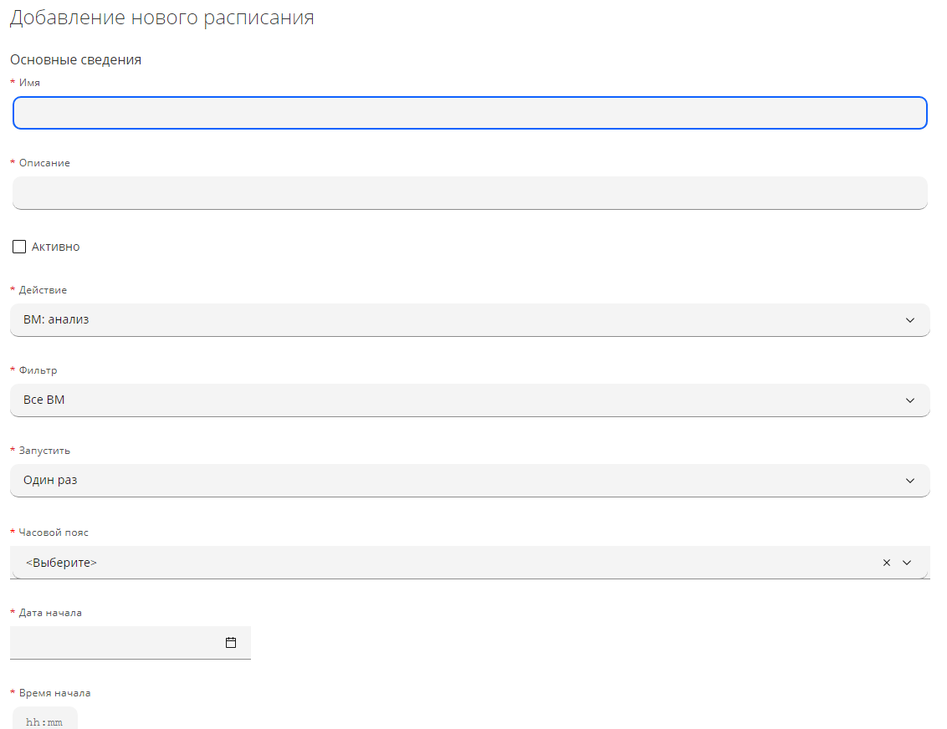The width and height of the screenshot is (947, 729).
Task: Click the hh:mm start time field
Action: (44, 721)
